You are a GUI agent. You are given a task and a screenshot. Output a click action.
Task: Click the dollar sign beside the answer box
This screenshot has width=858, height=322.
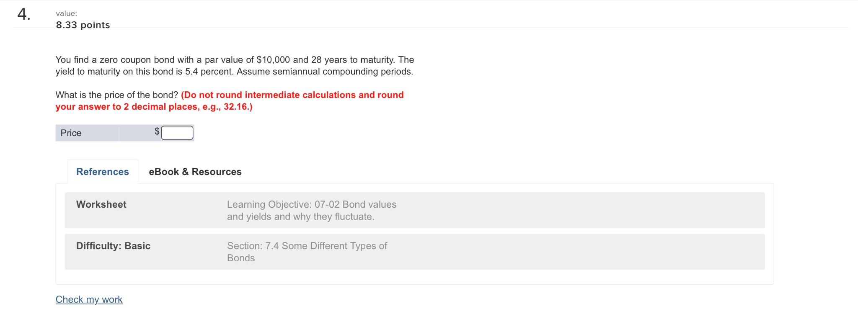(x=157, y=131)
